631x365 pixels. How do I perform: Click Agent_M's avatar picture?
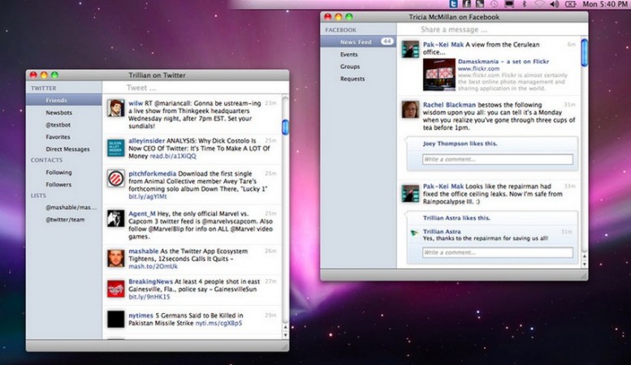(x=115, y=218)
